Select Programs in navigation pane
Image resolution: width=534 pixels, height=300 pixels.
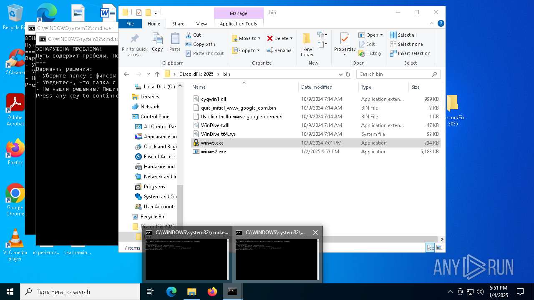point(154,187)
